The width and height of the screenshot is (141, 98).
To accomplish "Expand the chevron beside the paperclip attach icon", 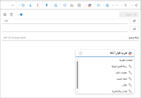I will 122,5.
